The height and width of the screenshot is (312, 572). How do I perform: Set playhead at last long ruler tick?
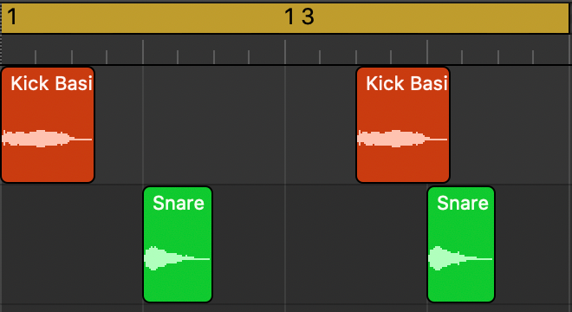point(427,52)
